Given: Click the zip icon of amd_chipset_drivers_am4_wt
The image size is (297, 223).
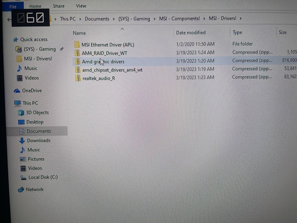Looking at the screenshot, I should click(78, 70).
